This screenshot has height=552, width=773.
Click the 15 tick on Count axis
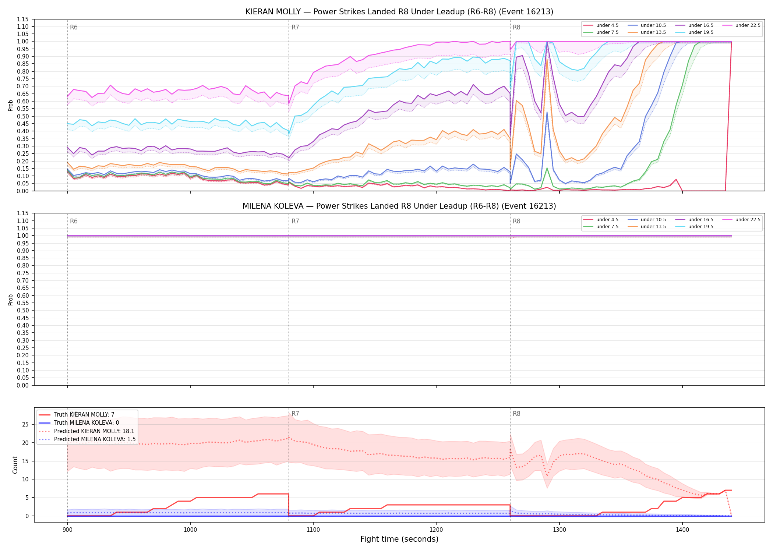point(25,461)
